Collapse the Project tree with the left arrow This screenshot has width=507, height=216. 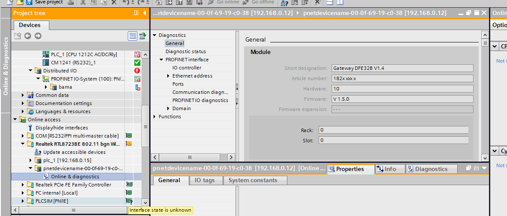[x=145, y=13]
